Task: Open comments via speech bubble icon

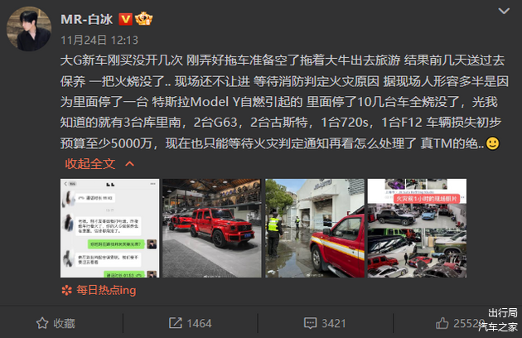Action: tap(310, 323)
